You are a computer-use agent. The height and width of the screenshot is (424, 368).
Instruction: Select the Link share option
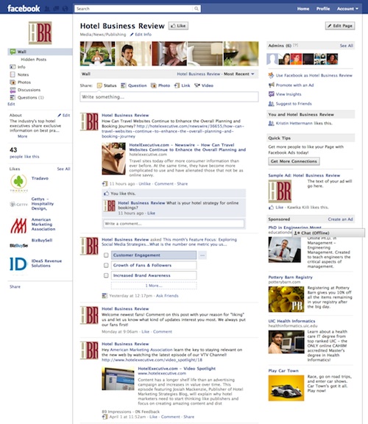183,85
